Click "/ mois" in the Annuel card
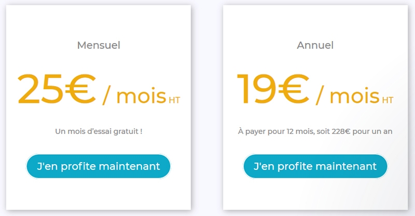This screenshot has width=415, height=216. coord(348,96)
